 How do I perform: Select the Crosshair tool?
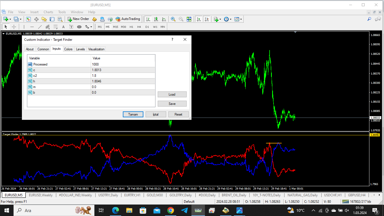tap(14, 27)
